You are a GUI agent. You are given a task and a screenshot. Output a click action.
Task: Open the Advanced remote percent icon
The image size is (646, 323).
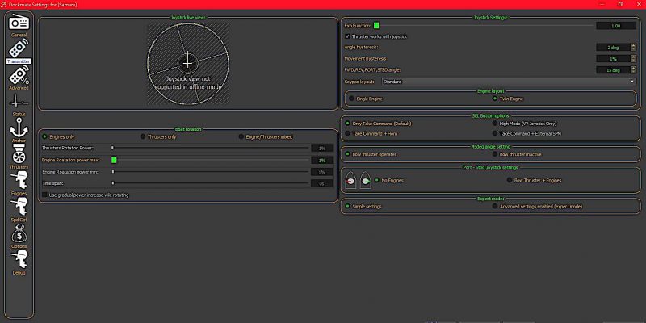19,75
